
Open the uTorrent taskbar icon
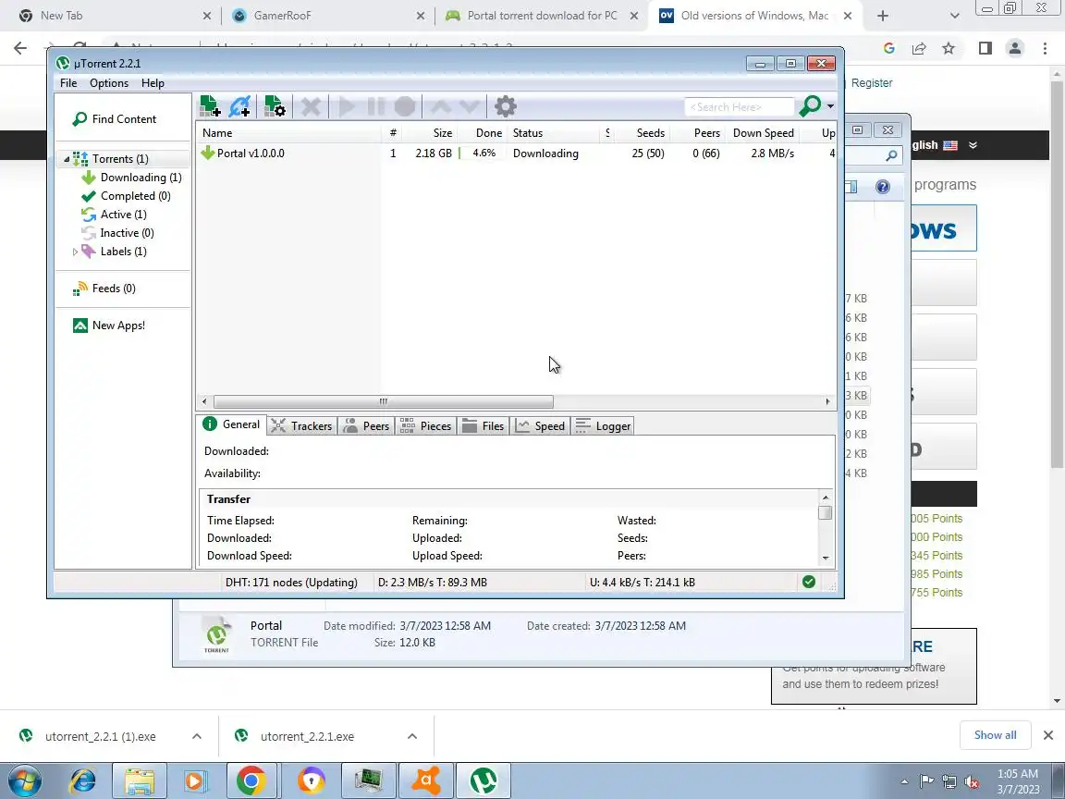(483, 781)
